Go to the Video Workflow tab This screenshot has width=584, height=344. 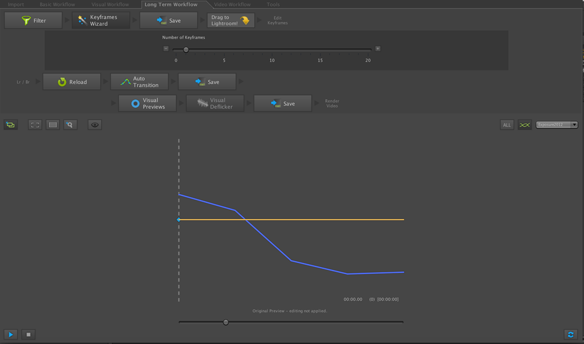click(232, 5)
